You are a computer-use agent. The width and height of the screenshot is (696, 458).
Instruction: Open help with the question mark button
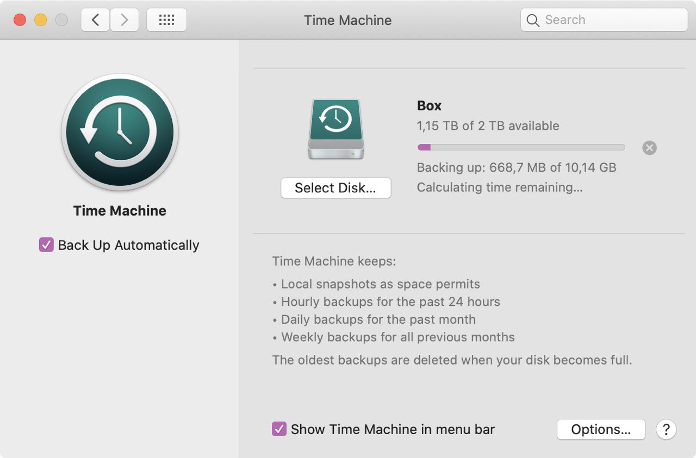pos(666,429)
